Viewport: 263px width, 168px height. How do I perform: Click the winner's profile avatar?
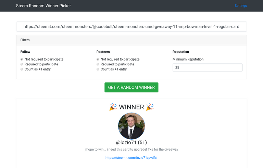point(131,126)
